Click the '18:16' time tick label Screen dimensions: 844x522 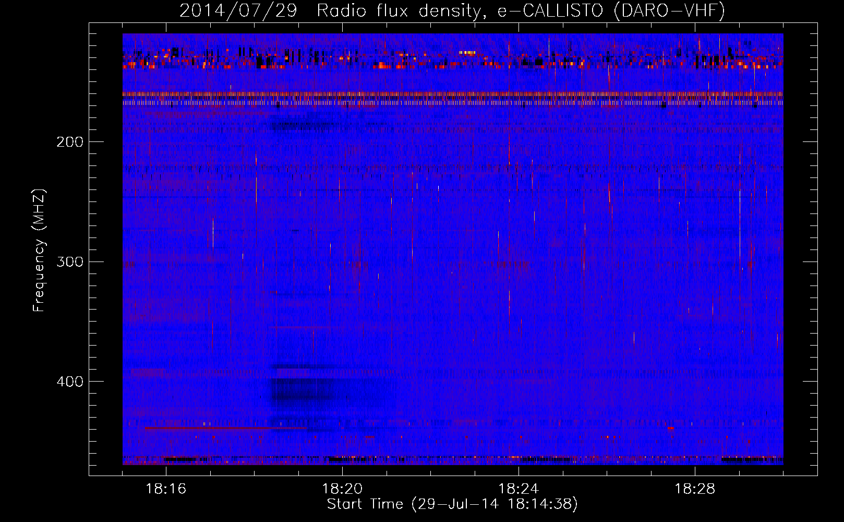166,489
